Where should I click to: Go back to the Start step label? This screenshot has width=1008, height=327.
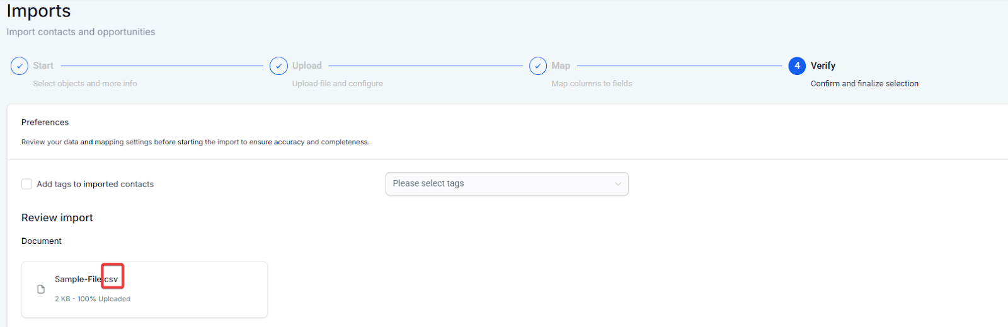click(x=43, y=66)
